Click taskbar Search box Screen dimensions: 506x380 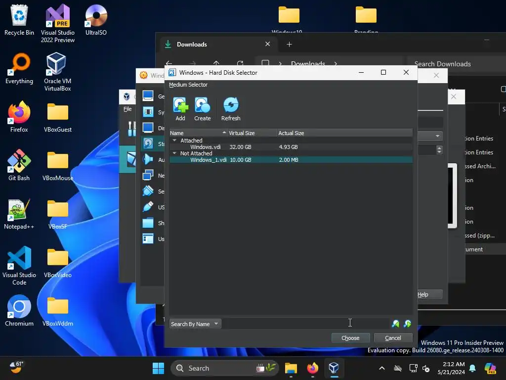(224, 368)
